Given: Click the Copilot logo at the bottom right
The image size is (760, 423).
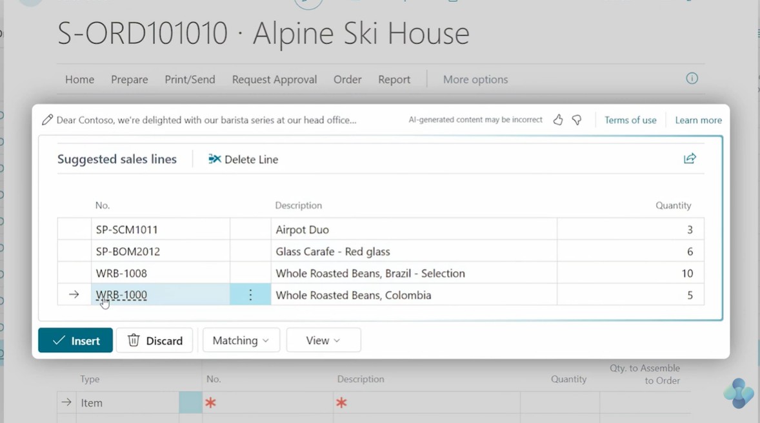Looking at the screenshot, I should (x=738, y=393).
